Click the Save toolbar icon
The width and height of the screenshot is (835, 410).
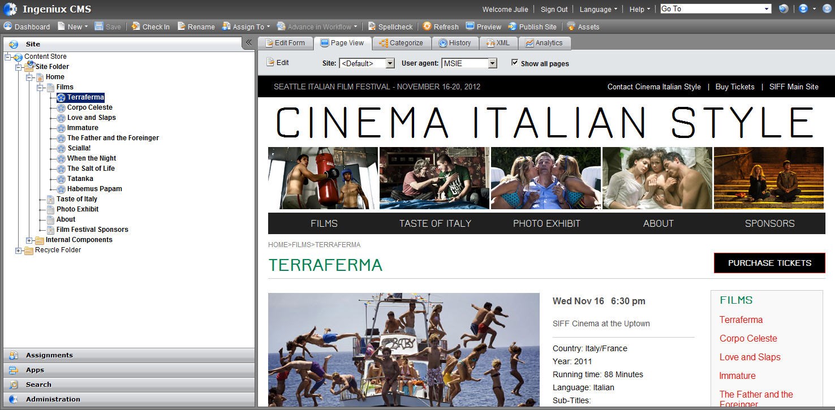[x=99, y=26]
